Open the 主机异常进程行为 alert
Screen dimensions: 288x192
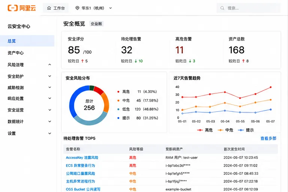coord(81,181)
